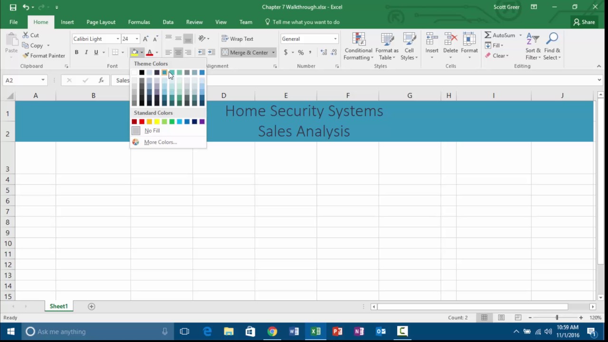Click the Share button

click(584, 22)
